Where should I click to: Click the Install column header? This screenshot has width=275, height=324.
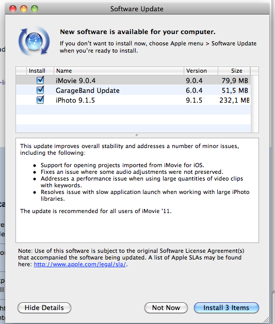(x=40, y=71)
